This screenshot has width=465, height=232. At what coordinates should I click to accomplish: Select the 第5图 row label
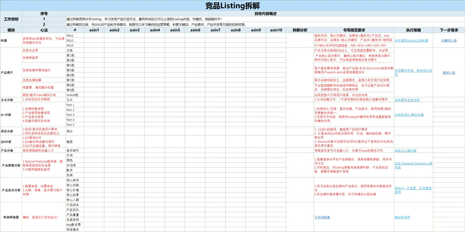pyautogui.click(x=75, y=70)
